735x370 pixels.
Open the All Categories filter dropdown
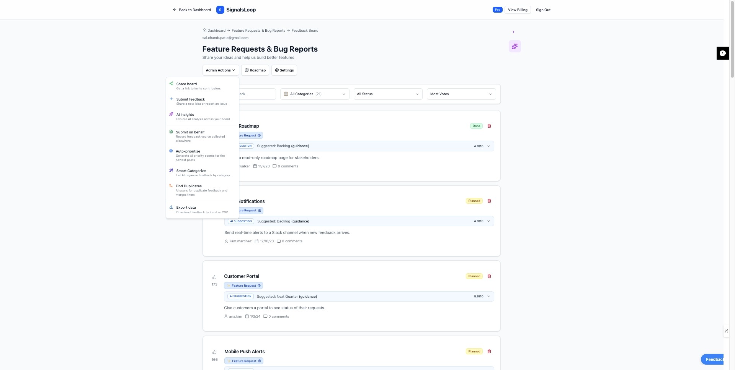coord(314,94)
